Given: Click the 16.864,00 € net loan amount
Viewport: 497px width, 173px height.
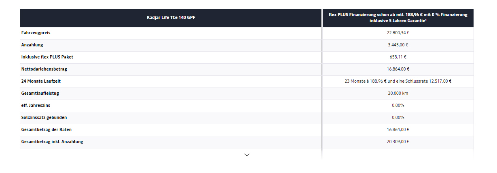Looking at the screenshot, I should 398,69.
